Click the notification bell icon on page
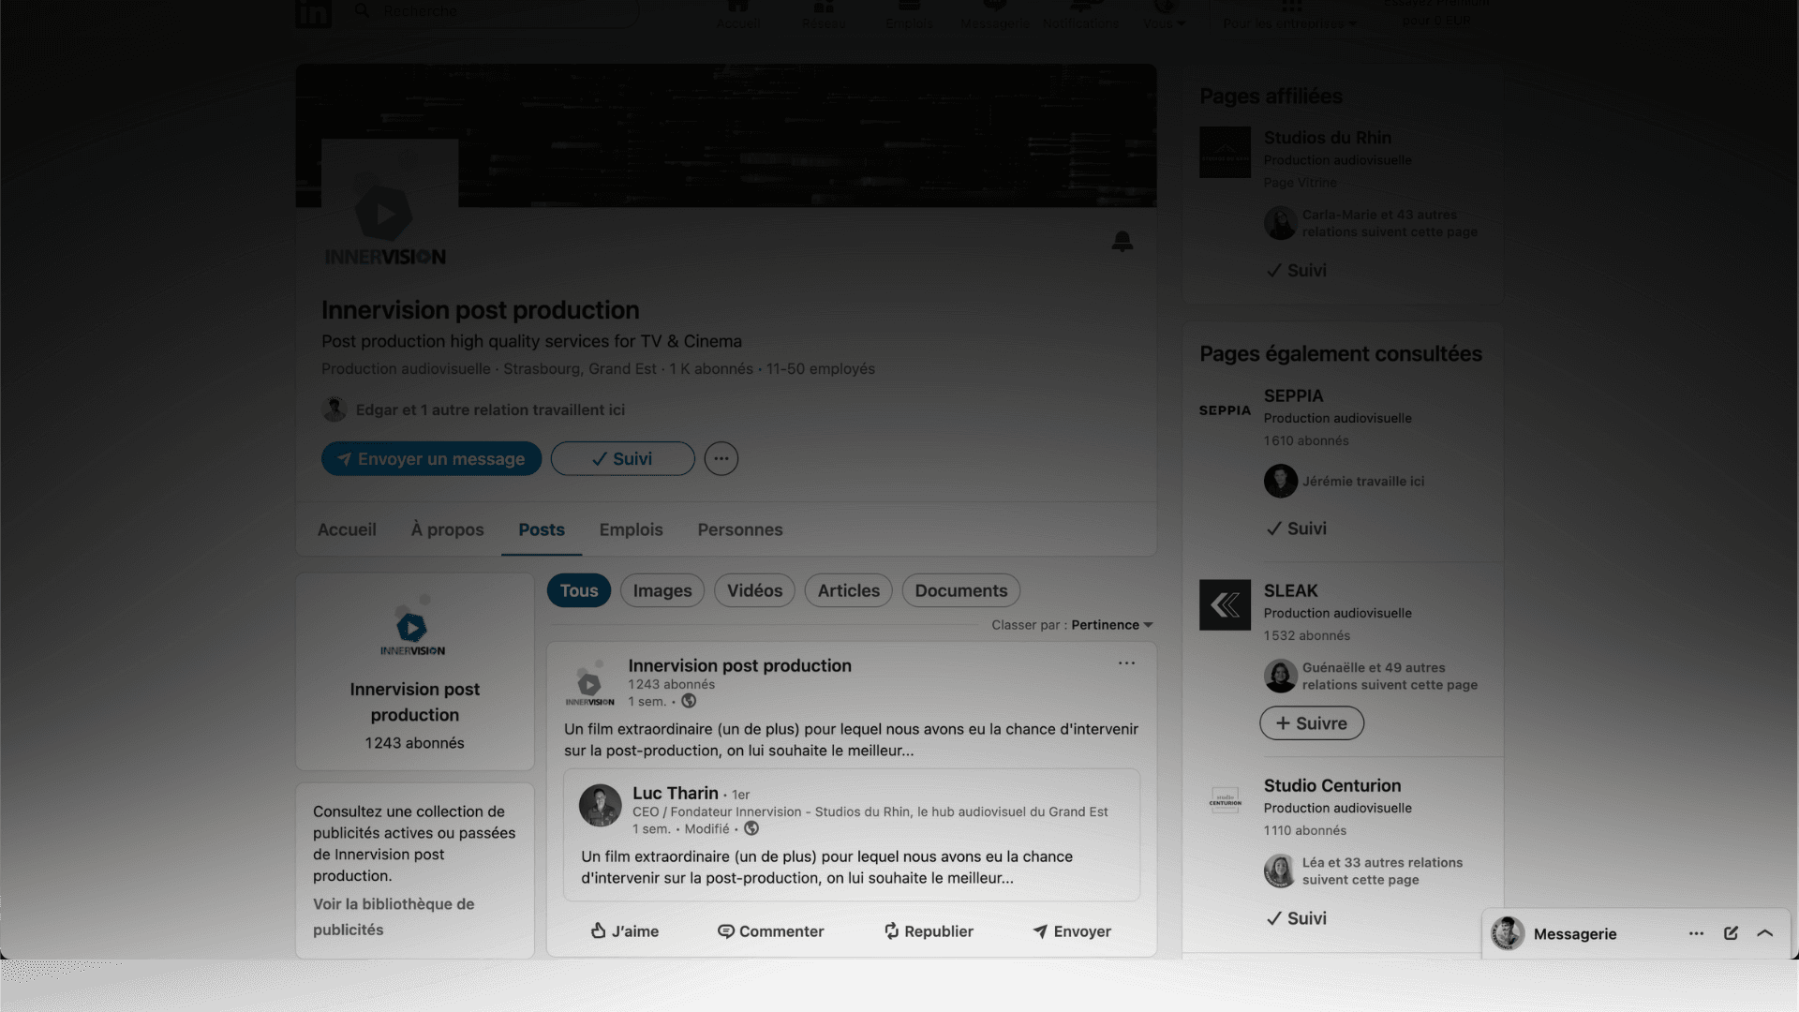This screenshot has height=1012, width=1799. pos(1122,242)
